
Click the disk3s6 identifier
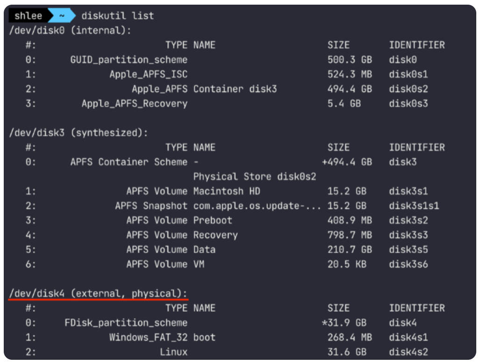(x=408, y=264)
